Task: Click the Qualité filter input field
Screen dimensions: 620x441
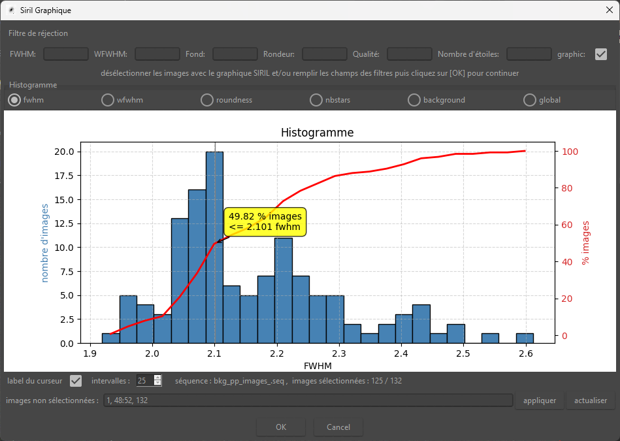Action: (409, 54)
